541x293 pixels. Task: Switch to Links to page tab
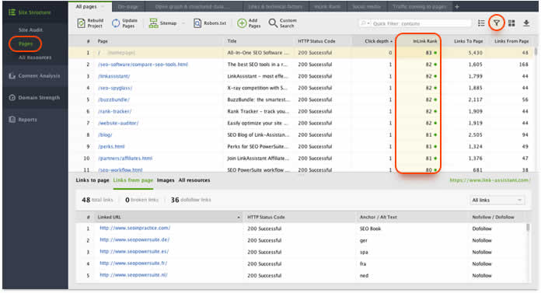(92, 180)
